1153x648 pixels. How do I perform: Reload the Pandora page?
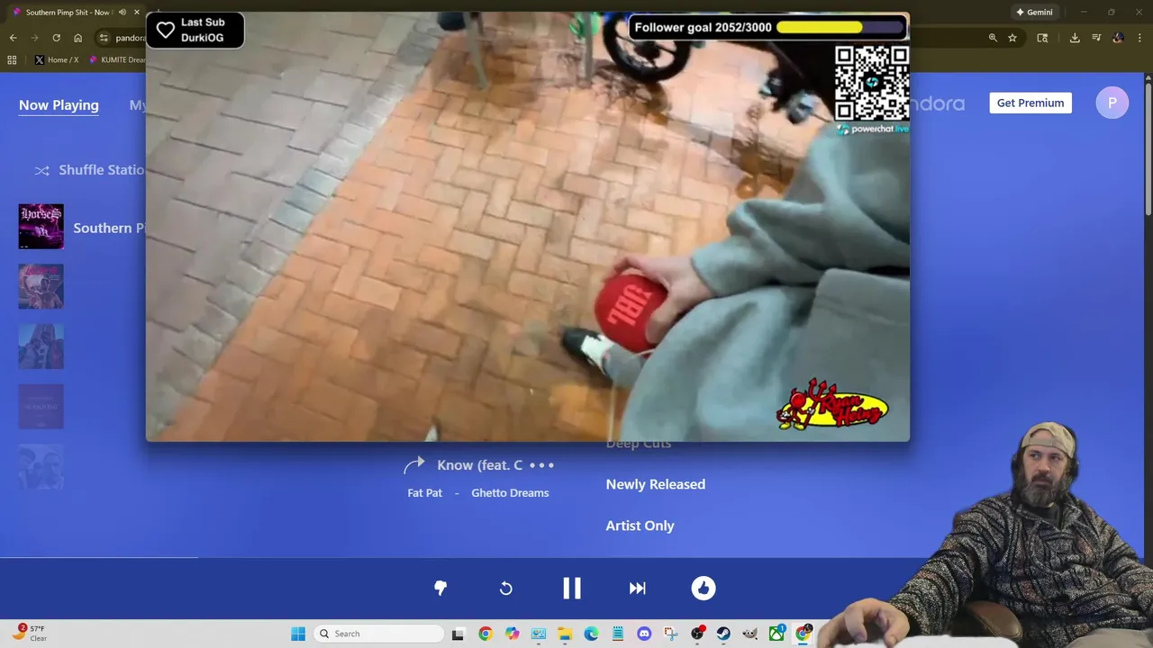click(56, 38)
